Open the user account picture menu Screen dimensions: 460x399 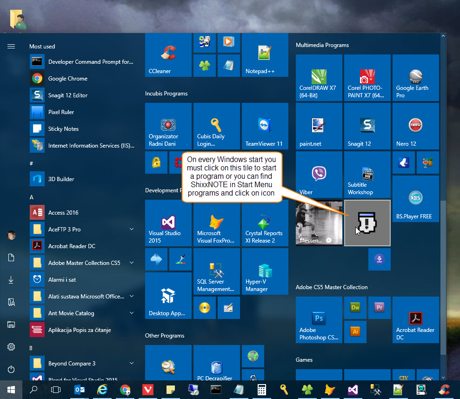11,235
